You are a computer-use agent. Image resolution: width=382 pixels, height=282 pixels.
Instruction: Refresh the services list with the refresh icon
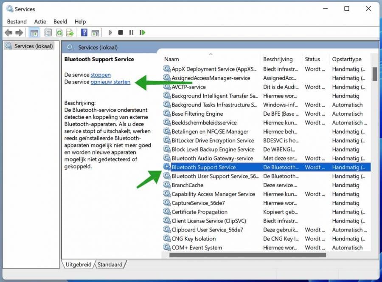click(x=59, y=32)
